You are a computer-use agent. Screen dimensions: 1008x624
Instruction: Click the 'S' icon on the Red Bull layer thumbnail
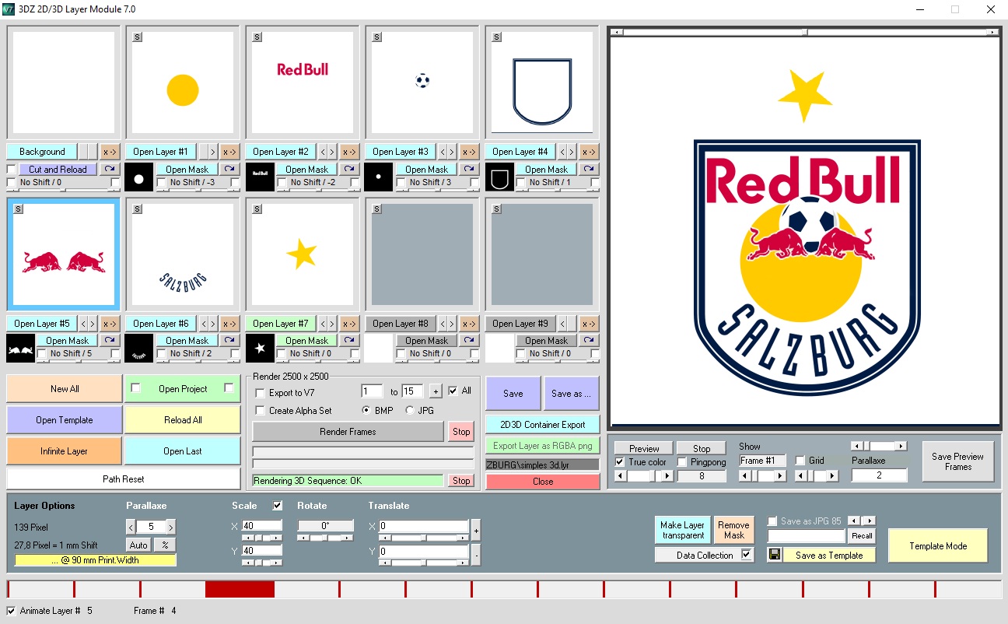pyautogui.click(x=257, y=37)
